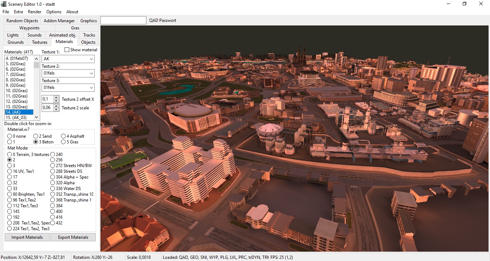The width and height of the screenshot is (490, 261).
Task: Click the Export Materials button
Action: pos(73,237)
